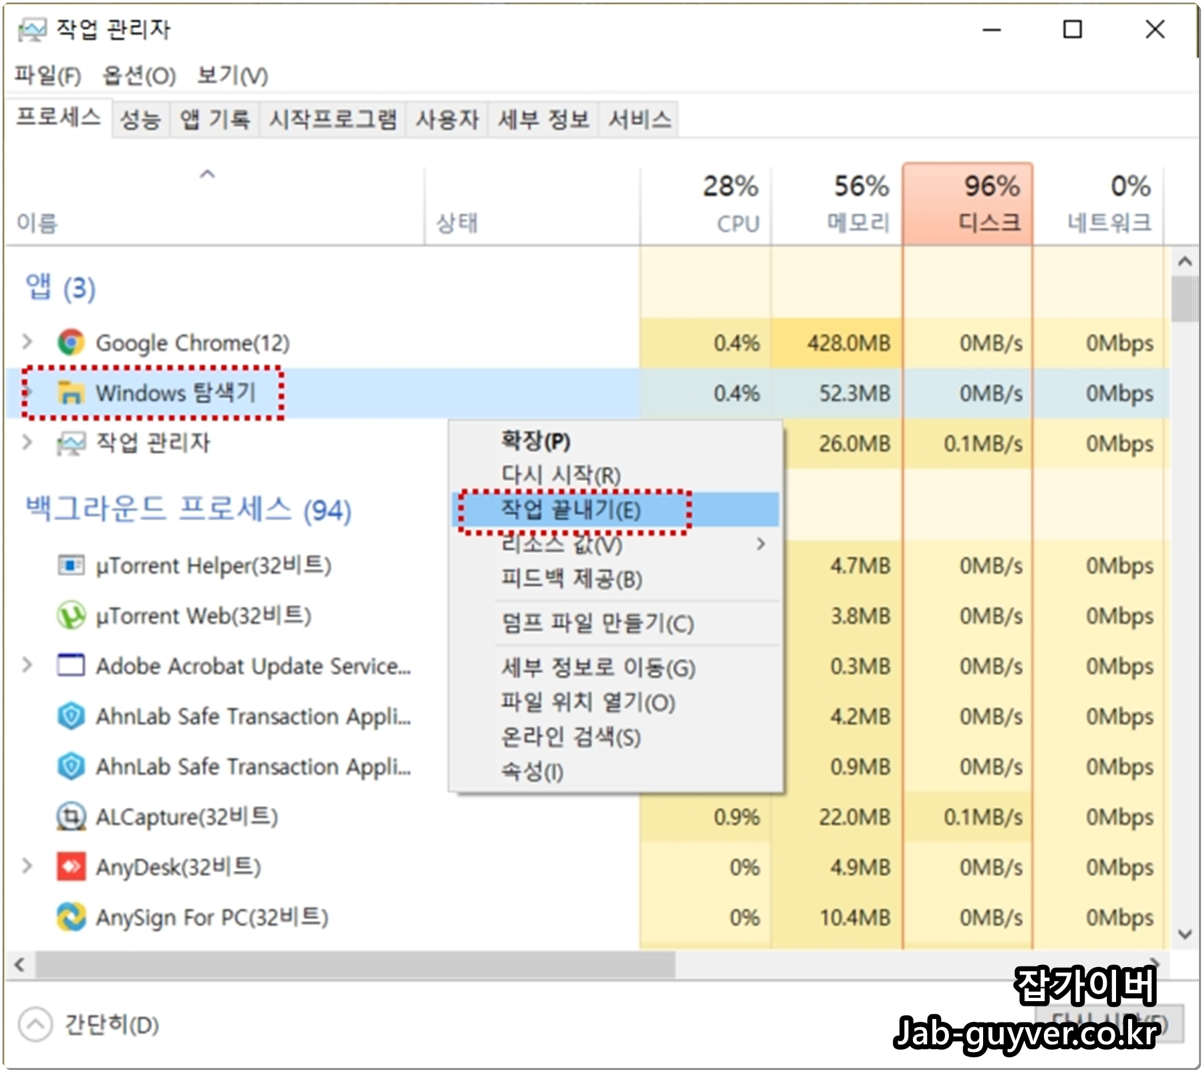The height and width of the screenshot is (1072, 1203).
Task: Expand the 작업 관리자 process group
Action: (27, 442)
